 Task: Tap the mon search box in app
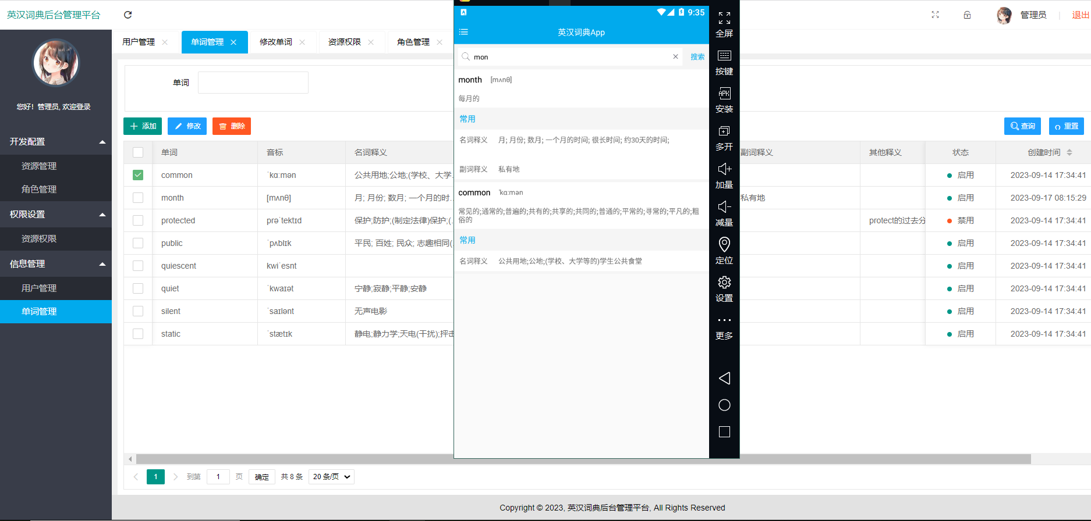click(x=571, y=56)
